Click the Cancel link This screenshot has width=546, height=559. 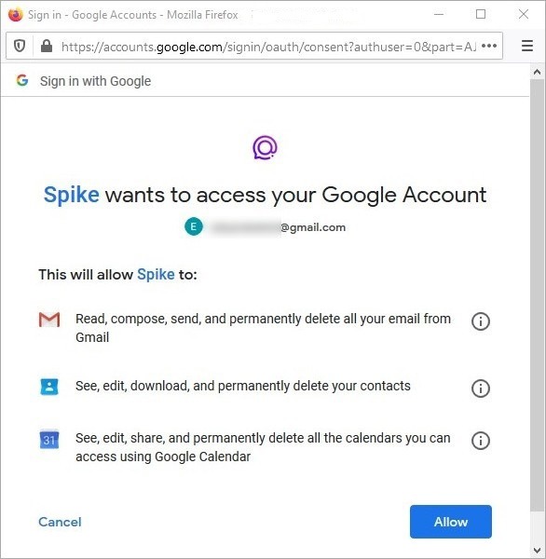[x=60, y=522]
